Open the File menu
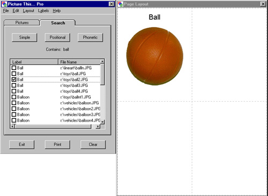Viewport: 268px width, 196px height. 6,11
